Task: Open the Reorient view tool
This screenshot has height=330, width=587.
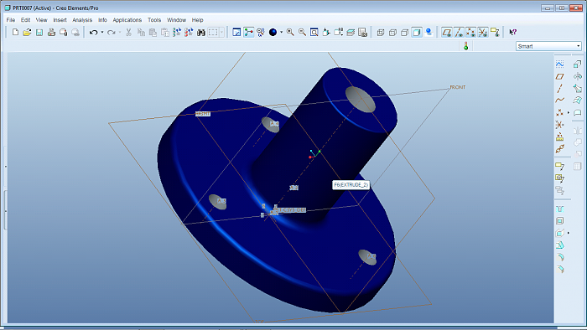Action: coord(326,33)
